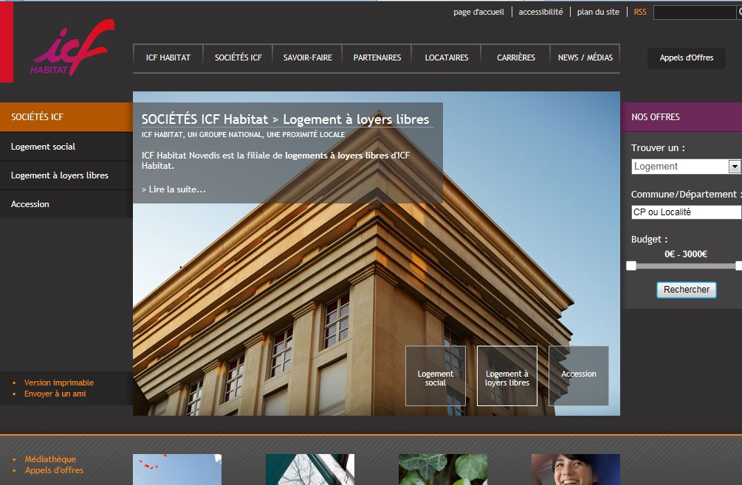Click the ICF Habitat logo
The width and height of the screenshot is (742, 485).
72,47
